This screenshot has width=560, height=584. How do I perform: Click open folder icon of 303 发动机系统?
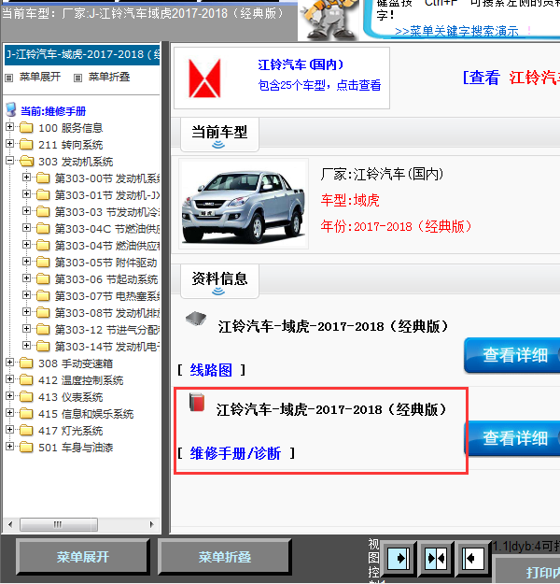pos(26,162)
